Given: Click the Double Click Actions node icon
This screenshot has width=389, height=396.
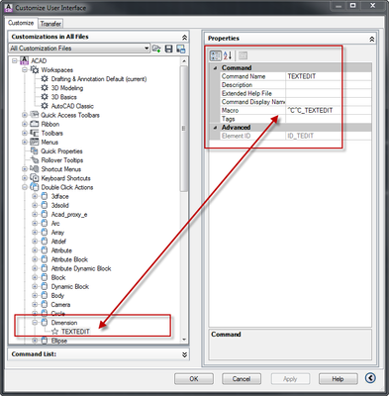Looking at the screenshot, I should click(35, 187).
